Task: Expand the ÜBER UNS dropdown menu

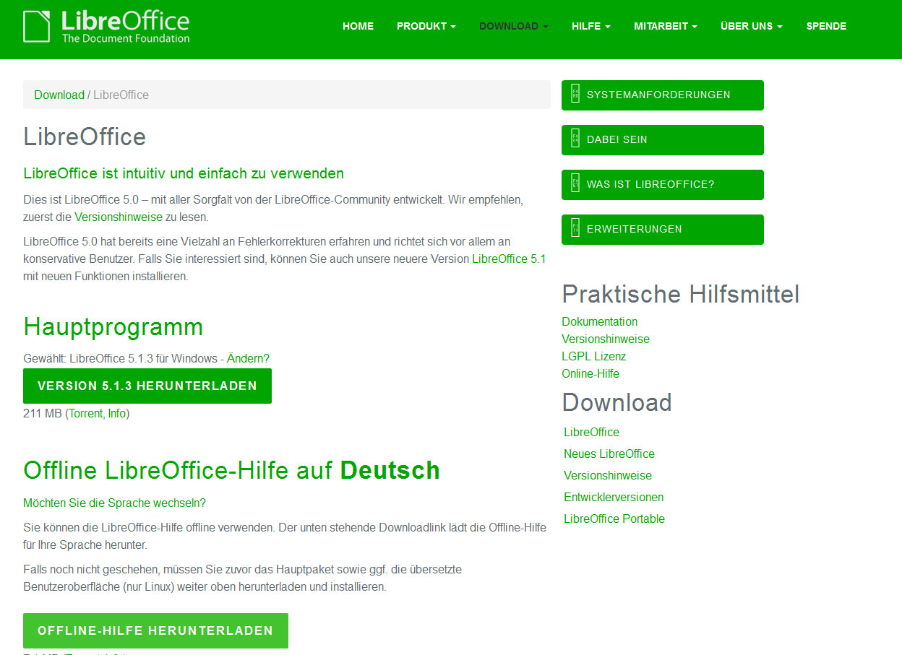Action: [x=751, y=26]
